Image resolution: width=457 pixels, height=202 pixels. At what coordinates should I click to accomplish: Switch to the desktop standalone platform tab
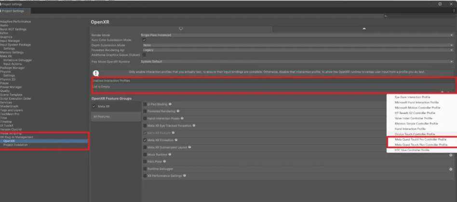(x=181, y=29)
